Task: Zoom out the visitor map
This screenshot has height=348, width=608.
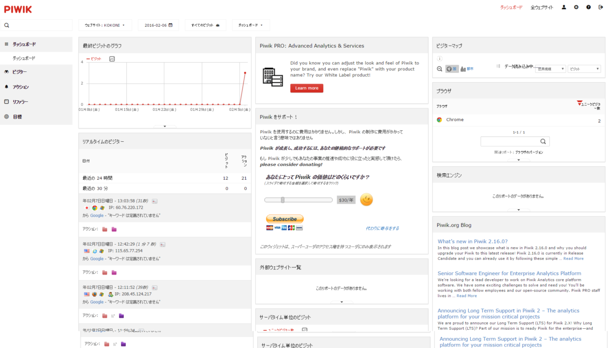Action: tap(440, 69)
